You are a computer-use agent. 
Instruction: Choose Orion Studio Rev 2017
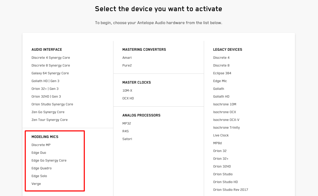[230, 190]
